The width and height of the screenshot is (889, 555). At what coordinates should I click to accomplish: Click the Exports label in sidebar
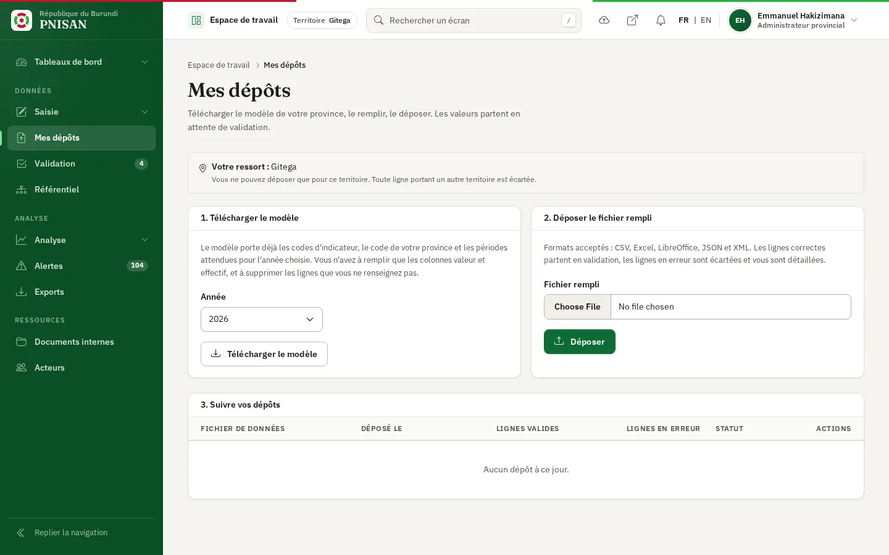pos(49,292)
